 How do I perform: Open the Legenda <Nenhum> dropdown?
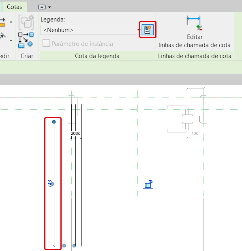(x=90, y=30)
